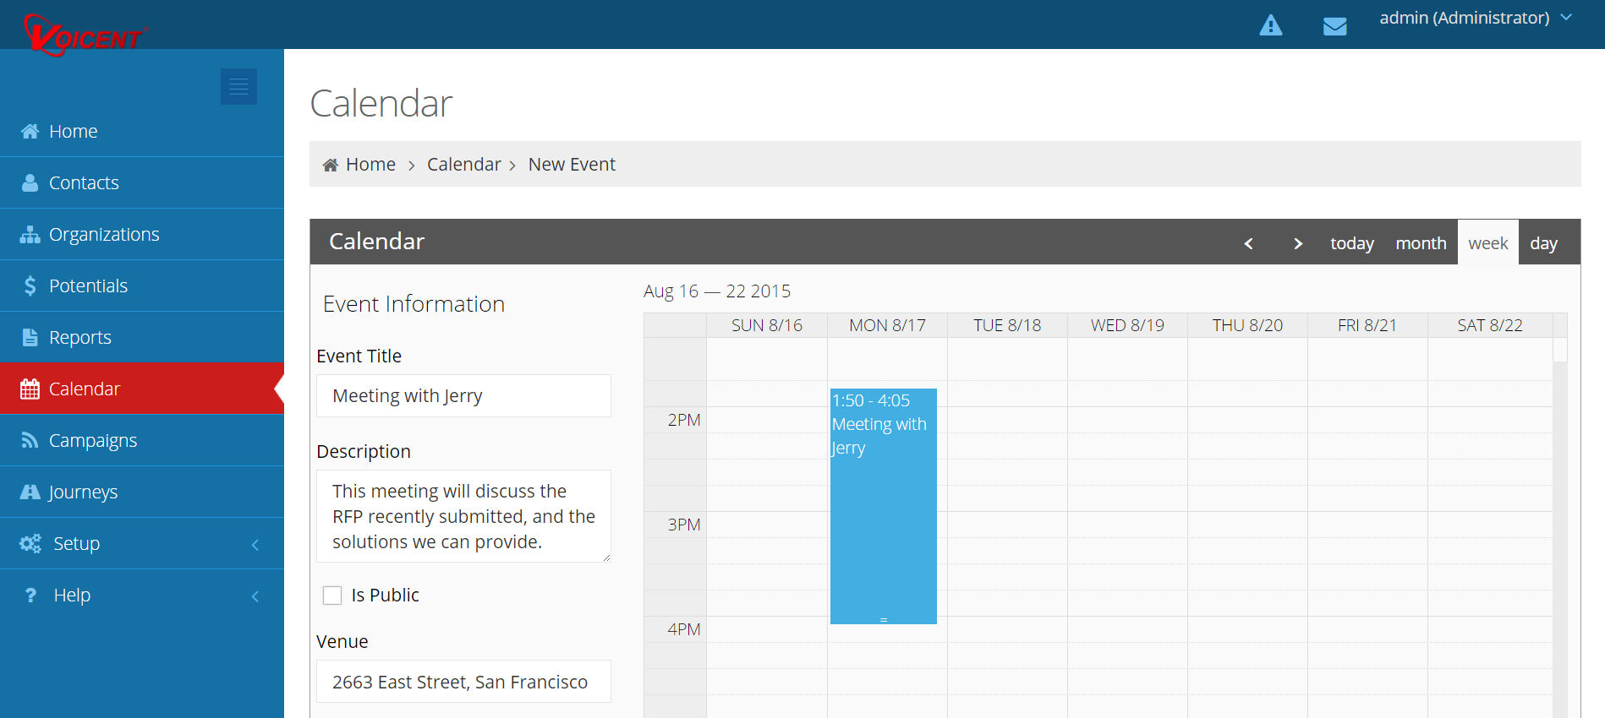Open Reports in the sidebar

point(79,337)
